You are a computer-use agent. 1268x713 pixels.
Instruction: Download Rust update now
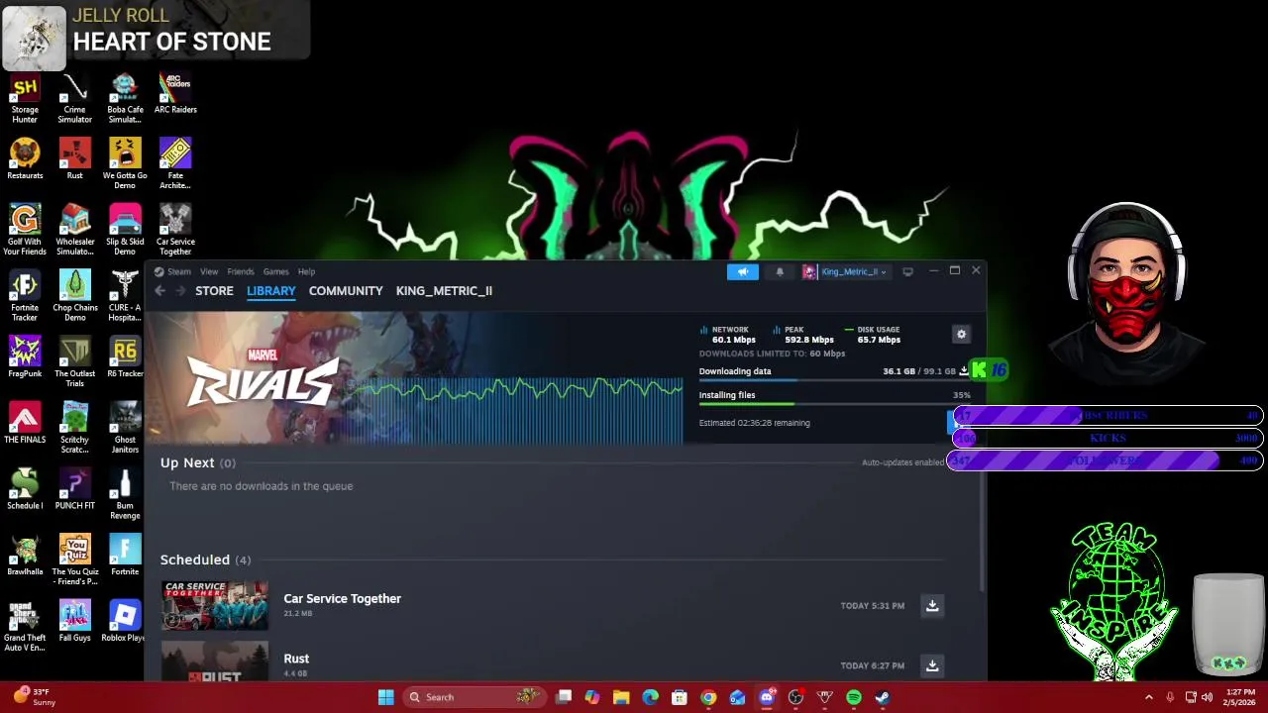pyautogui.click(x=932, y=665)
